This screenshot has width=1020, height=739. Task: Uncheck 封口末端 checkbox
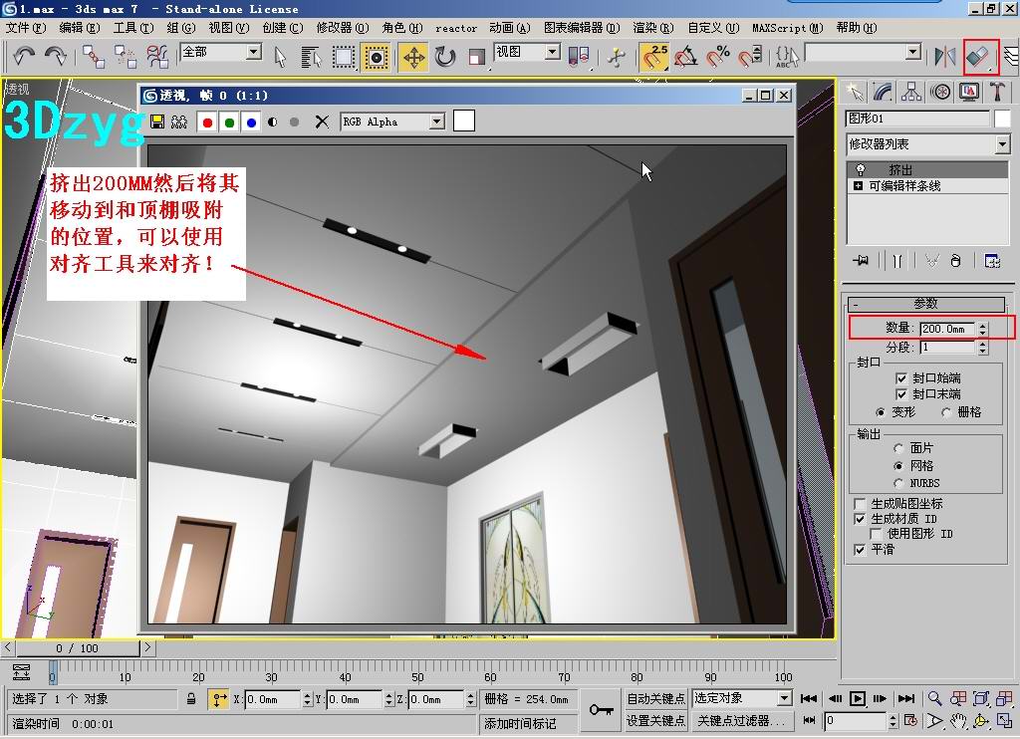click(x=901, y=394)
